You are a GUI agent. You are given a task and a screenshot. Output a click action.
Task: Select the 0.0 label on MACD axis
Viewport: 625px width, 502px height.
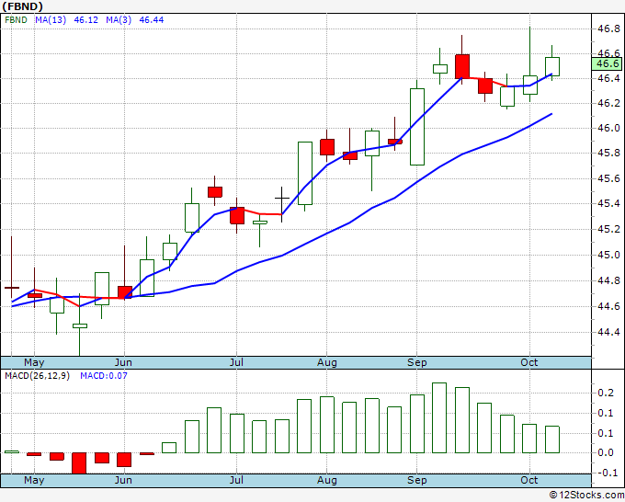click(606, 452)
